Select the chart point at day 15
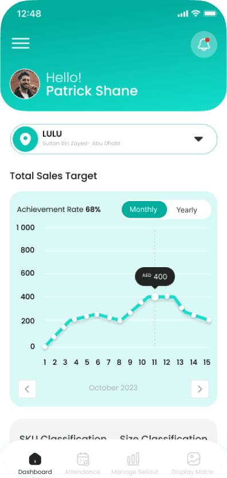Screen dimensions: 227x478 tap(209, 320)
